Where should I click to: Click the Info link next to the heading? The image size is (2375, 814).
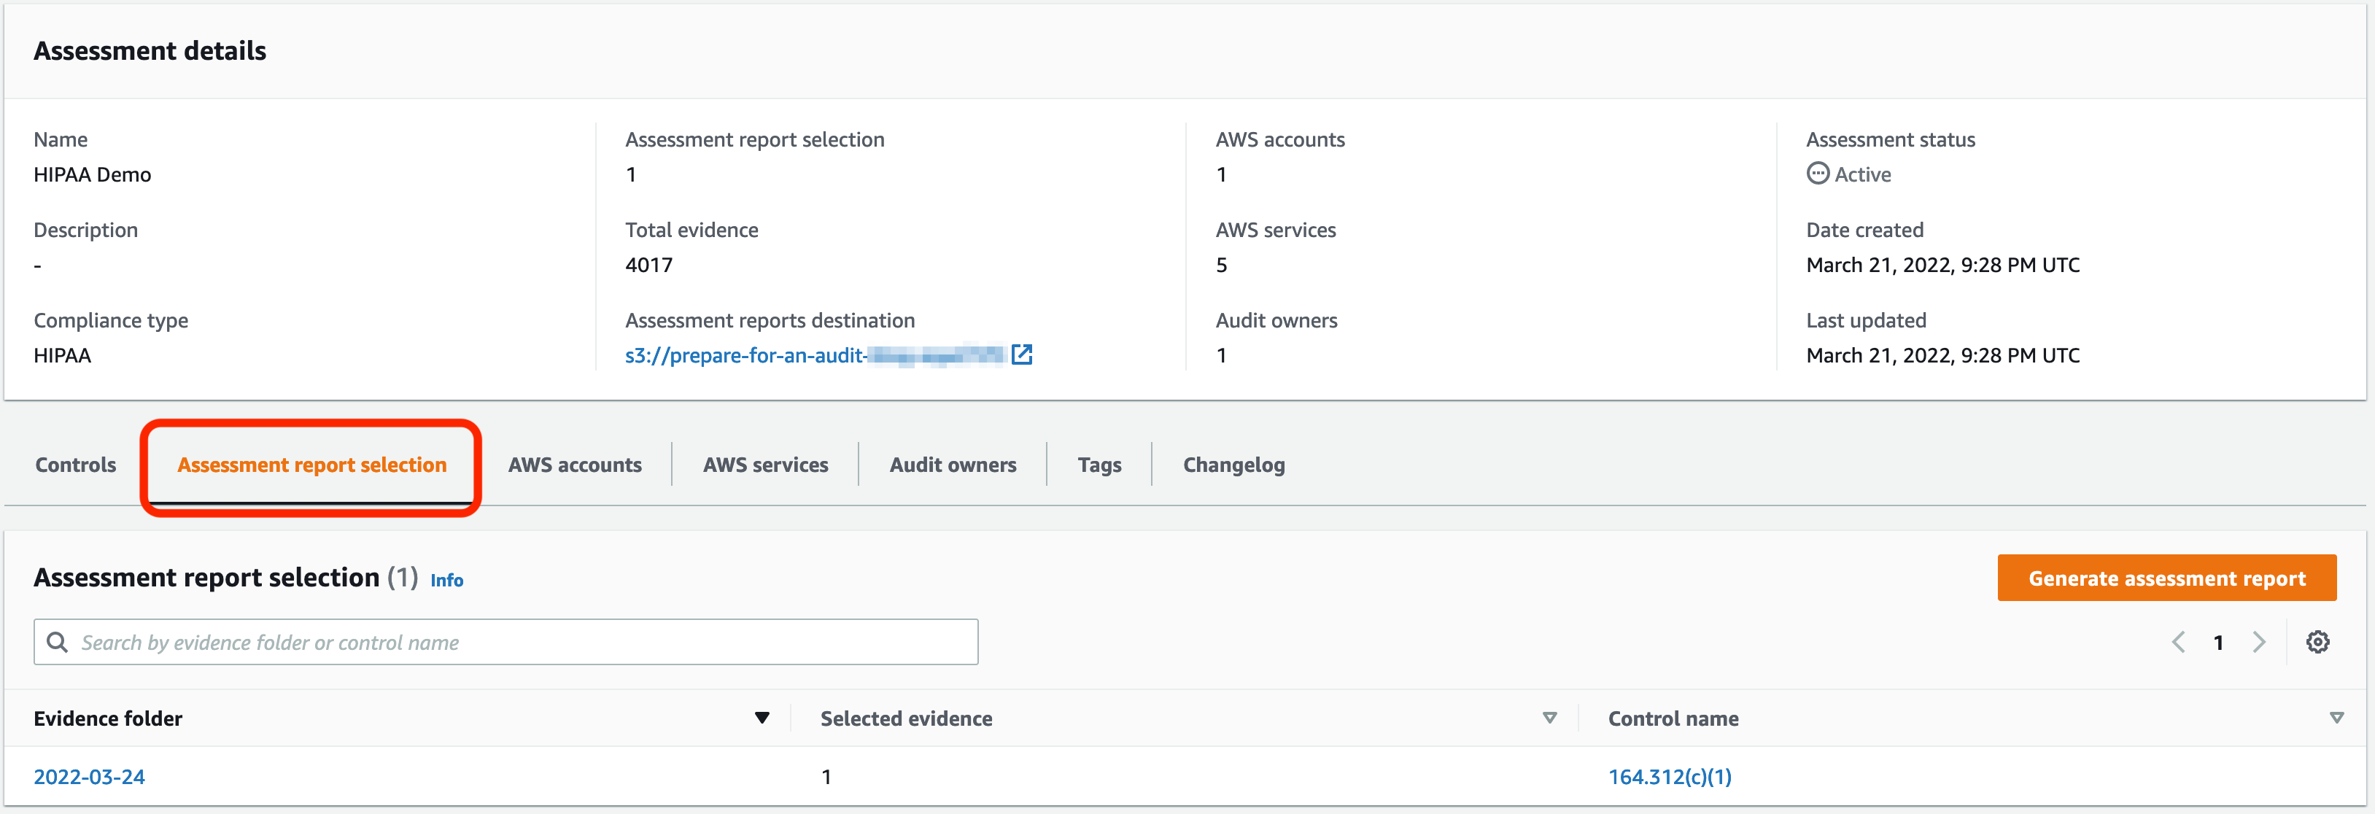(x=446, y=580)
